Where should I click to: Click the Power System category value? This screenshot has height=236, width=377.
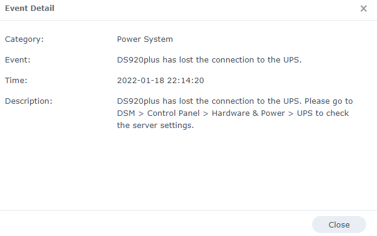(x=145, y=39)
